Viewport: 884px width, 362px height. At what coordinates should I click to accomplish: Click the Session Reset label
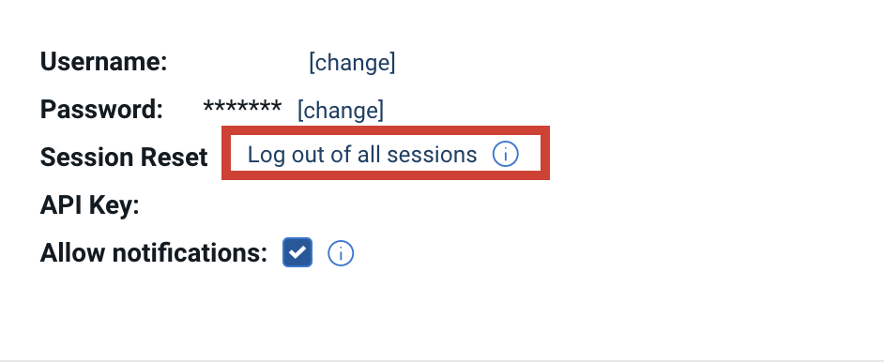124,157
